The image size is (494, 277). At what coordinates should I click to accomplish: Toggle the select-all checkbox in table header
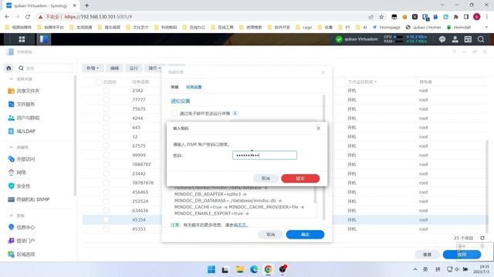click(x=99, y=82)
